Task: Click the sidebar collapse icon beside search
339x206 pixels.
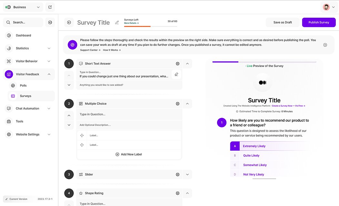Action: pyautogui.click(x=50, y=23)
